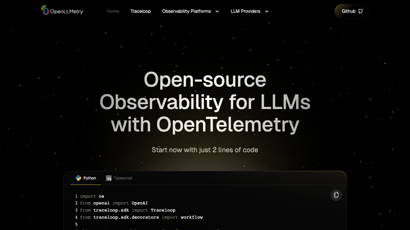Click the Github octocat icon
Viewport: 410px width, 230px height.
click(360, 11)
